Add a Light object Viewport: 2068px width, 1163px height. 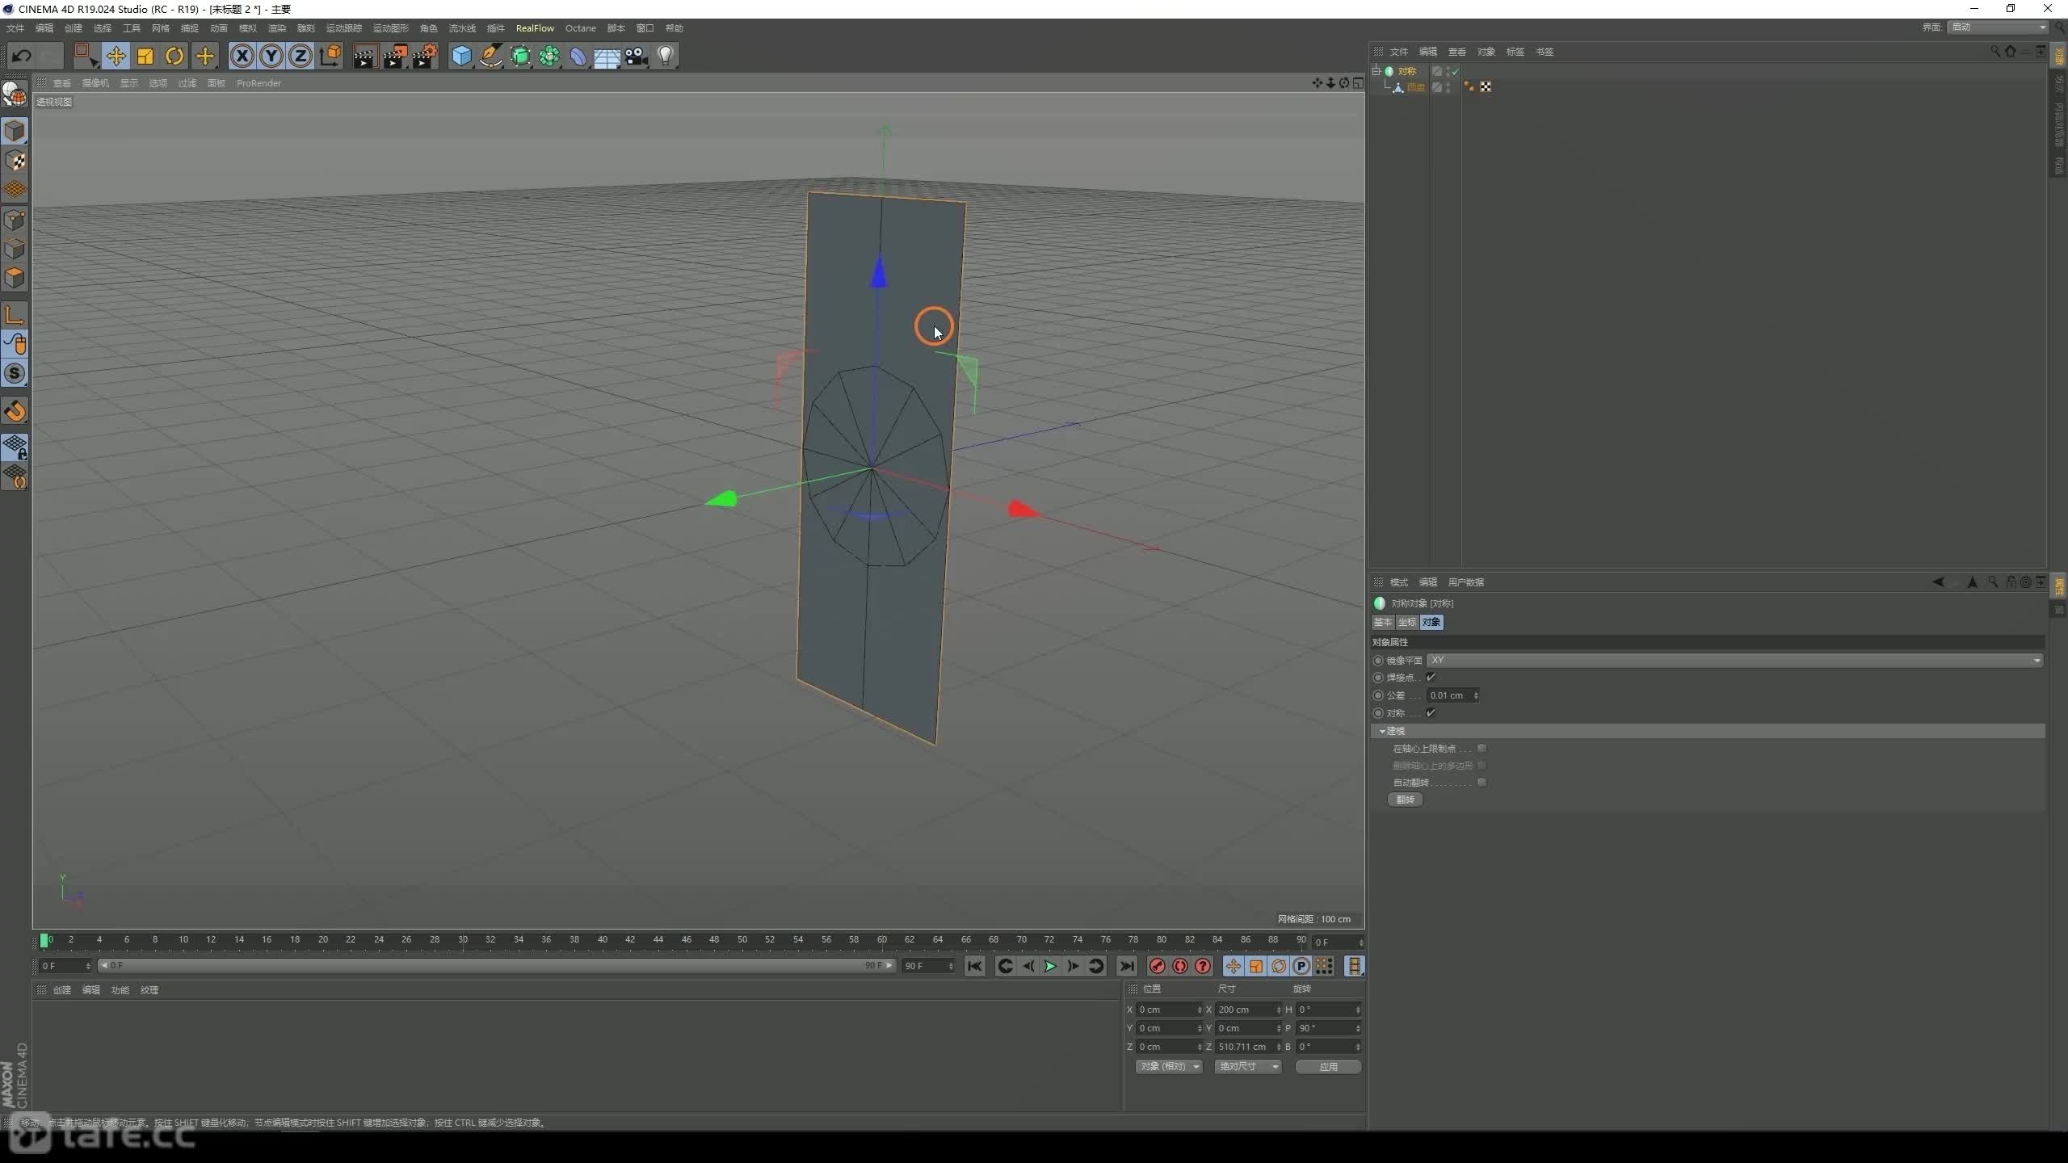[x=666, y=56]
